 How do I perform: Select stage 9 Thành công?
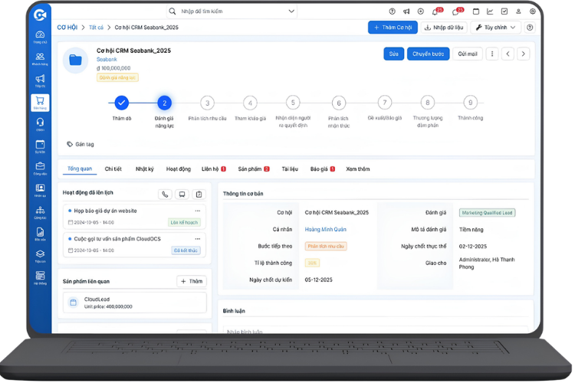pyautogui.click(x=471, y=103)
